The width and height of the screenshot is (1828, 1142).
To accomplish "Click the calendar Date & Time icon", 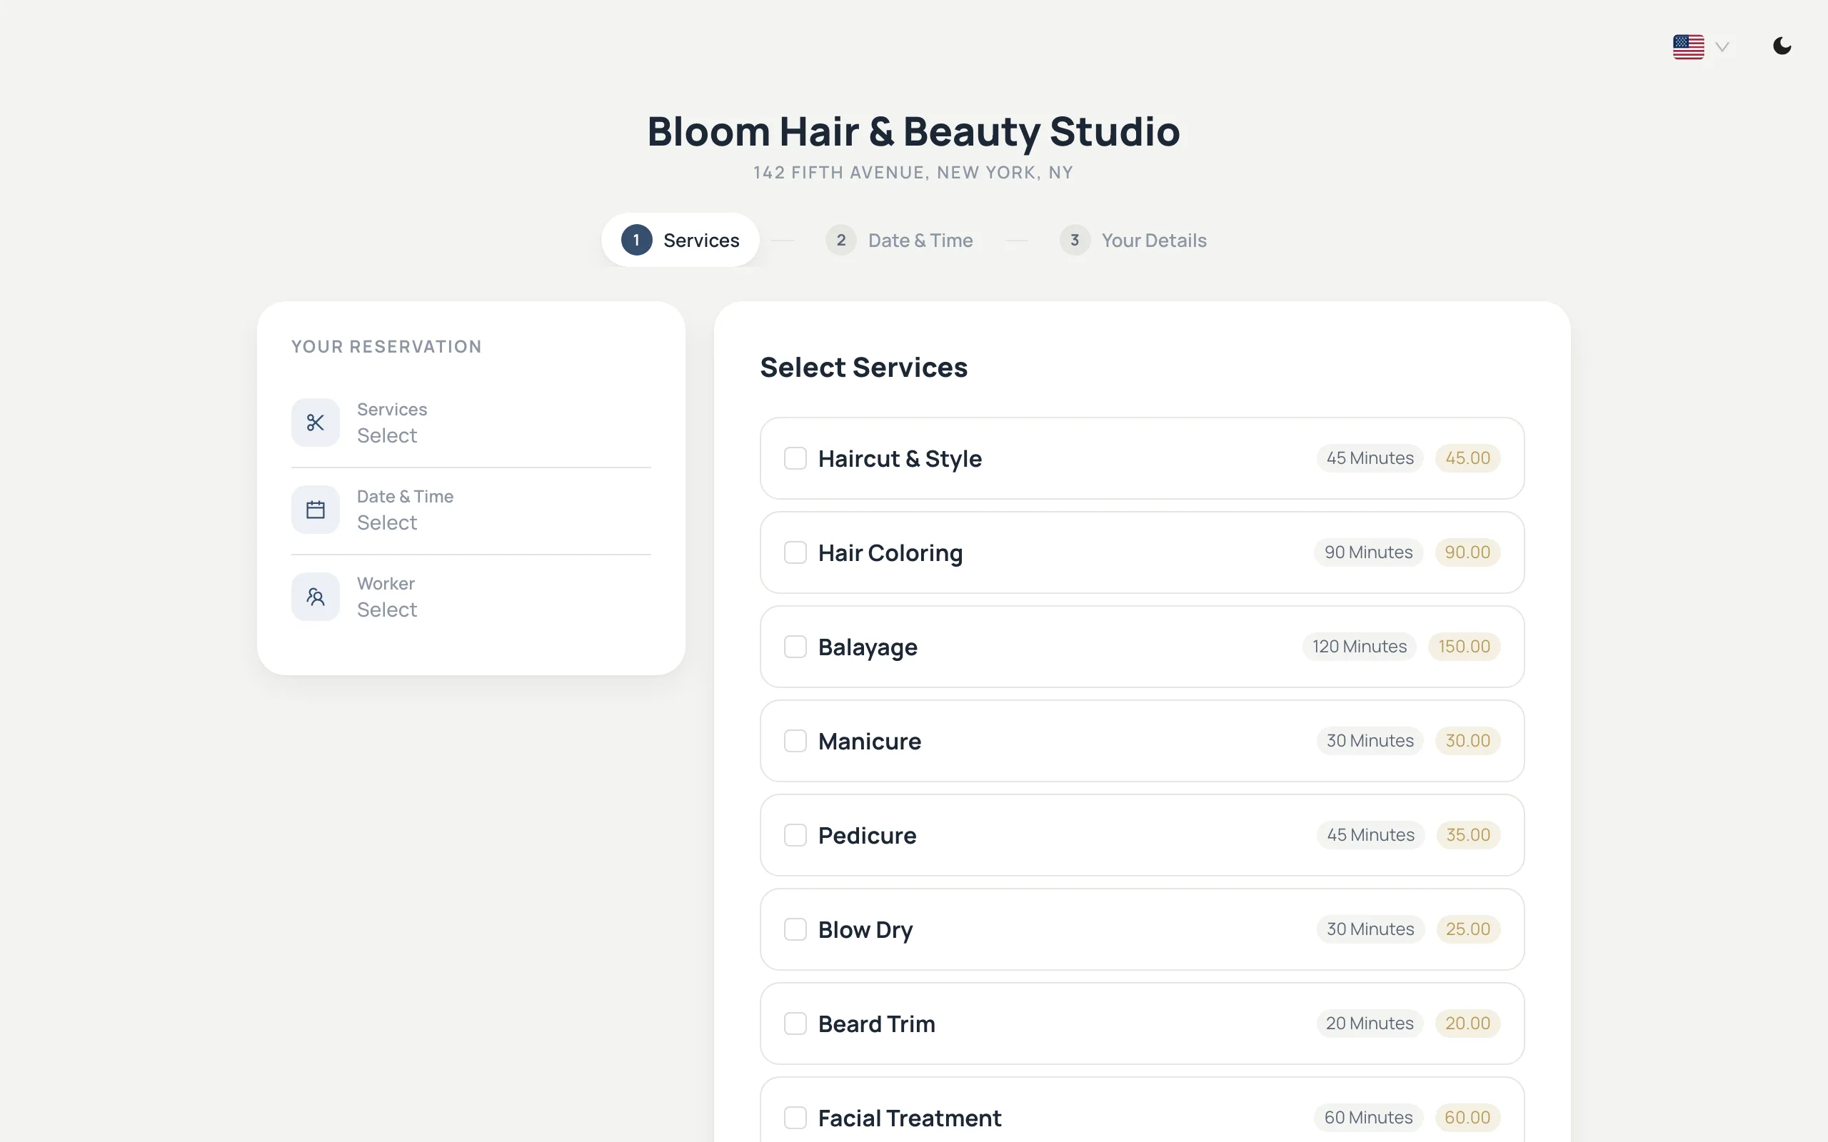I will click(316, 510).
